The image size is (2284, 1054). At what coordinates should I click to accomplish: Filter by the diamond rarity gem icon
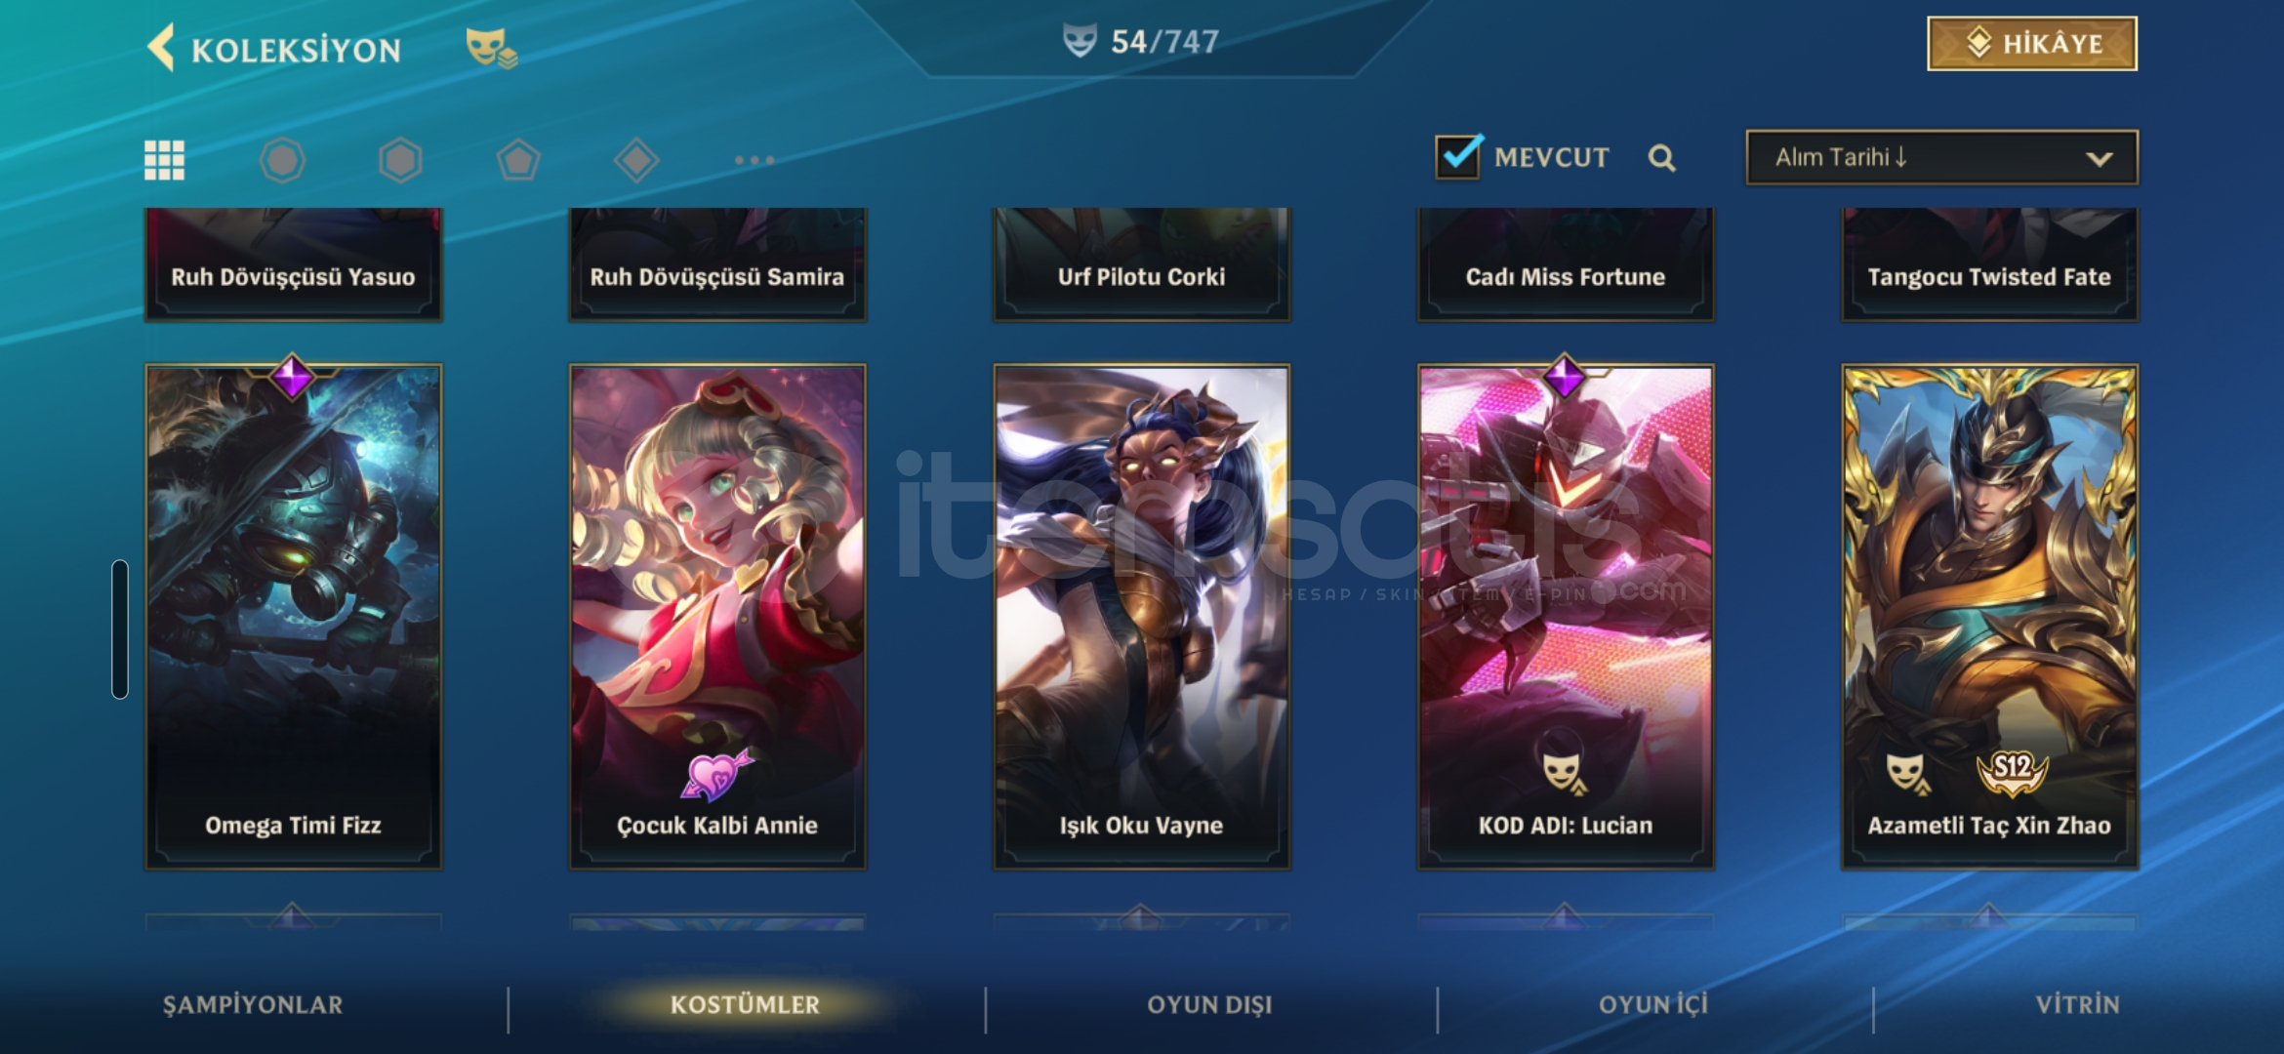[636, 160]
